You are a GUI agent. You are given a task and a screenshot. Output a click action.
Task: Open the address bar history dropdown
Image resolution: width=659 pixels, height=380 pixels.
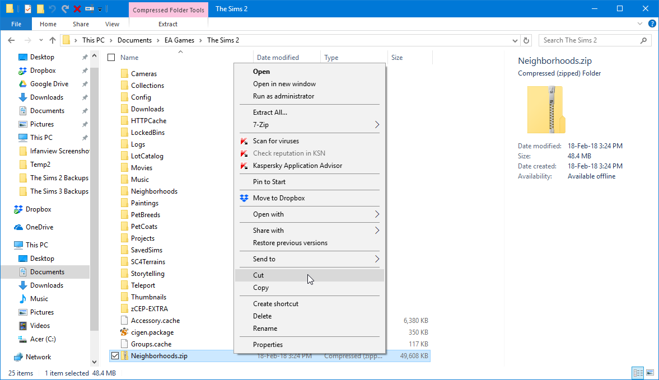pyautogui.click(x=515, y=41)
